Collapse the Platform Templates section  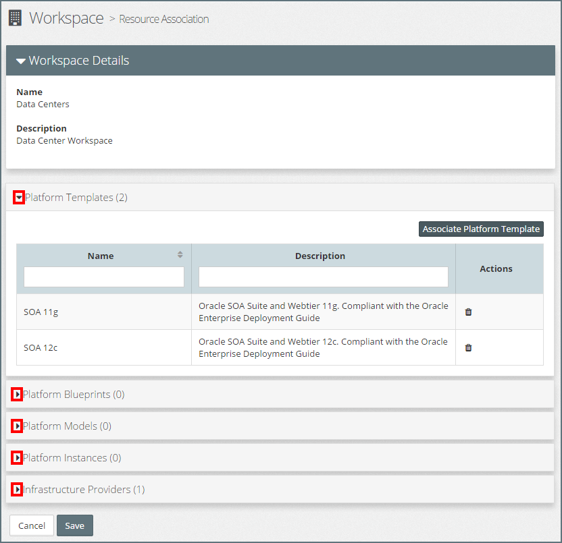point(19,198)
